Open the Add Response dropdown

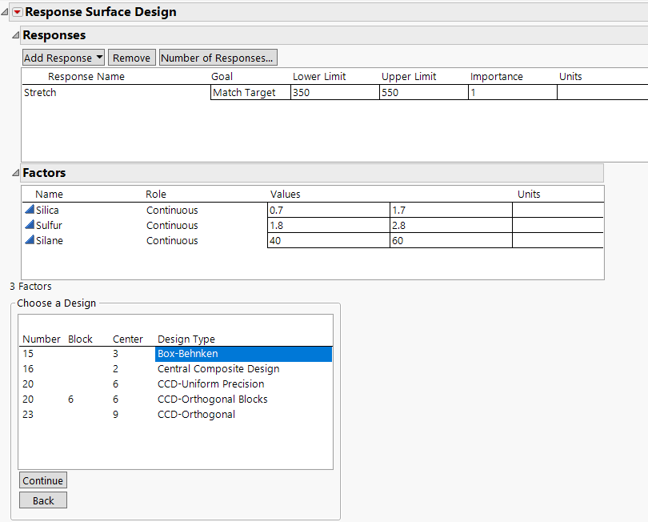coord(63,57)
